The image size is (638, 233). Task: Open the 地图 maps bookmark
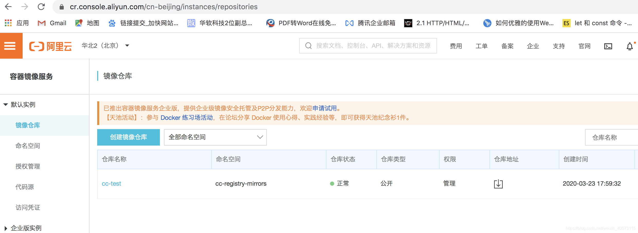pos(87,23)
